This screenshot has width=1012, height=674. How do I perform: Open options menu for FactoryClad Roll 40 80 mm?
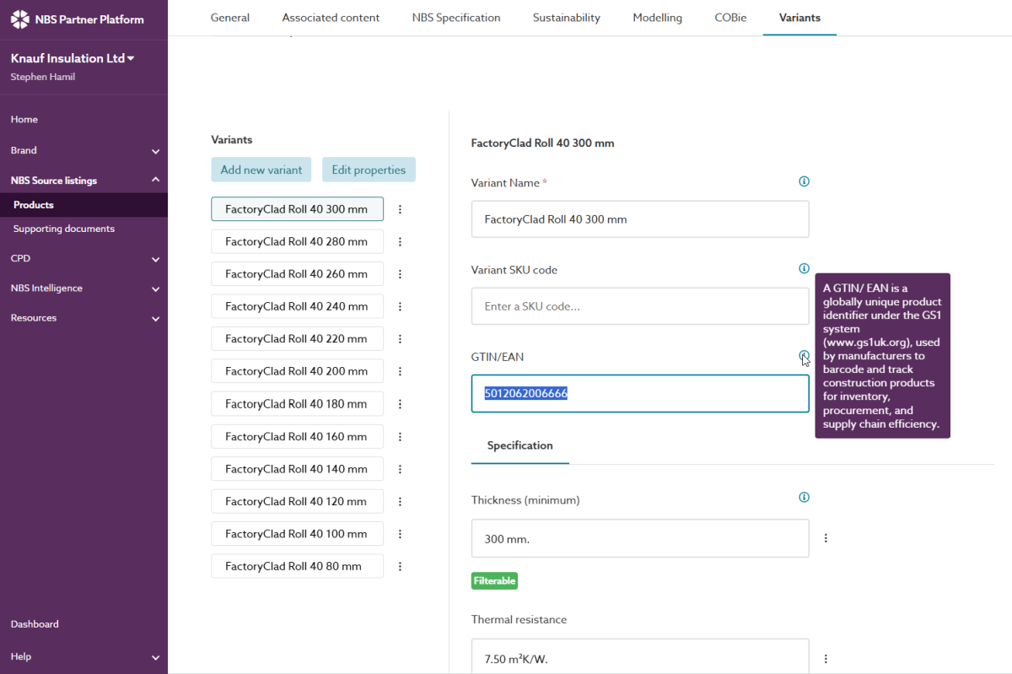tap(400, 567)
